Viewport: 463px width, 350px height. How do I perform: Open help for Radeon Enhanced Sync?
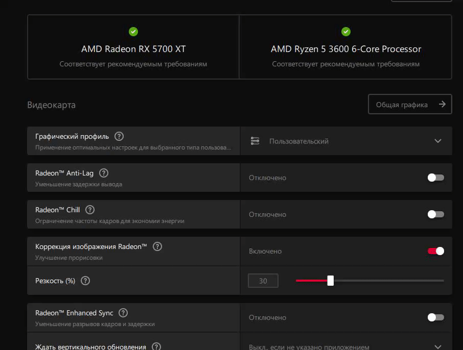(123, 313)
